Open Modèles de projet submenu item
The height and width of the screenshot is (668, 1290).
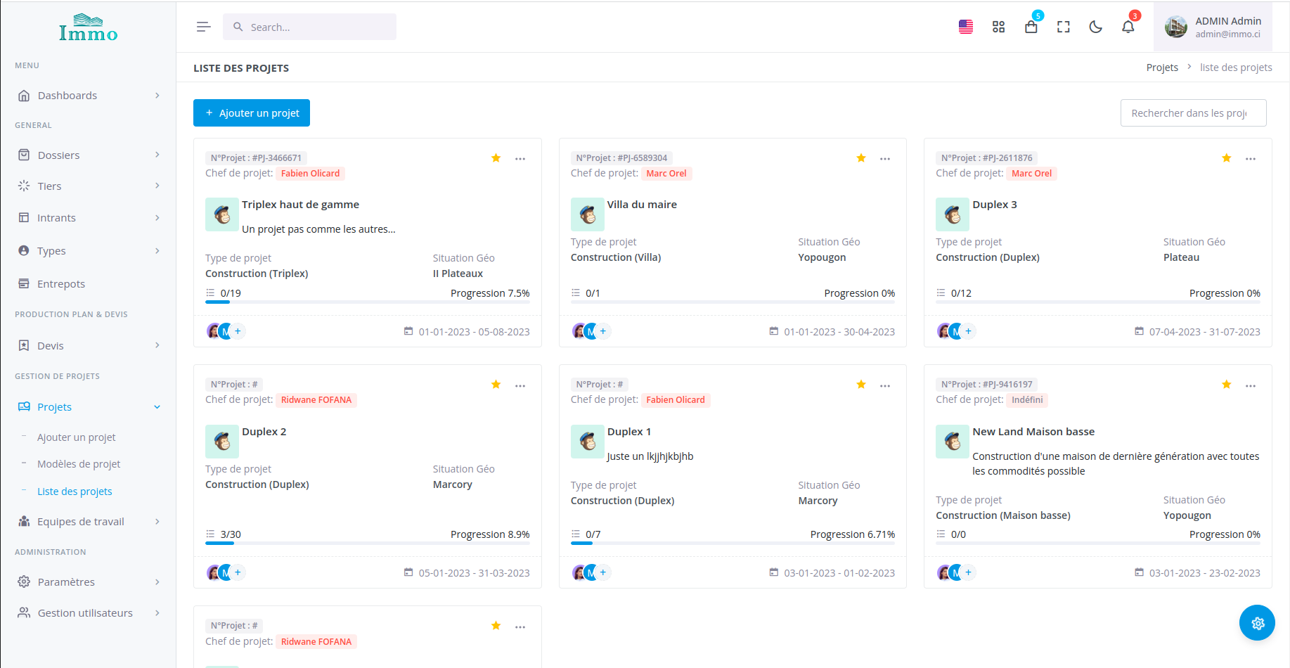point(79,464)
